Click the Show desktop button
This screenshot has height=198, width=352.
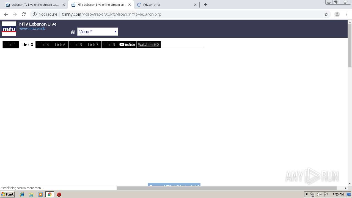coord(349,194)
